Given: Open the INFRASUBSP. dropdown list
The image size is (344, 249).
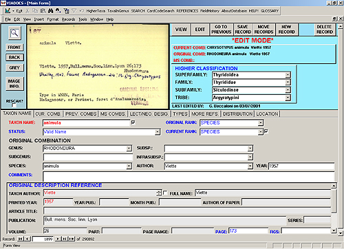Looking at the screenshot, I should coord(250,158).
